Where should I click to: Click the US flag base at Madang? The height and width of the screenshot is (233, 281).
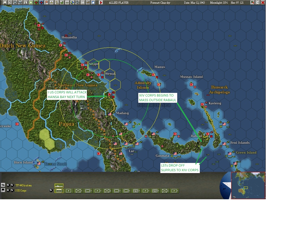point(110,114)
